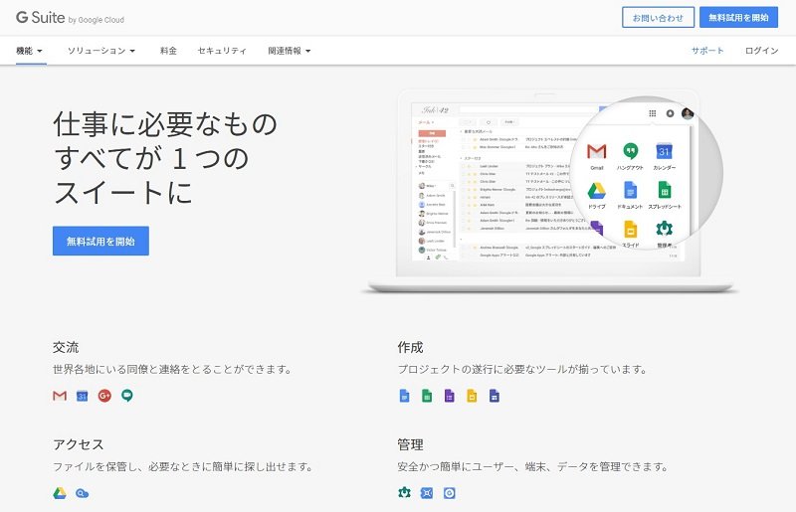796x512 pixels.
Task: Open Vault icon under 管理
Action: 427,493
